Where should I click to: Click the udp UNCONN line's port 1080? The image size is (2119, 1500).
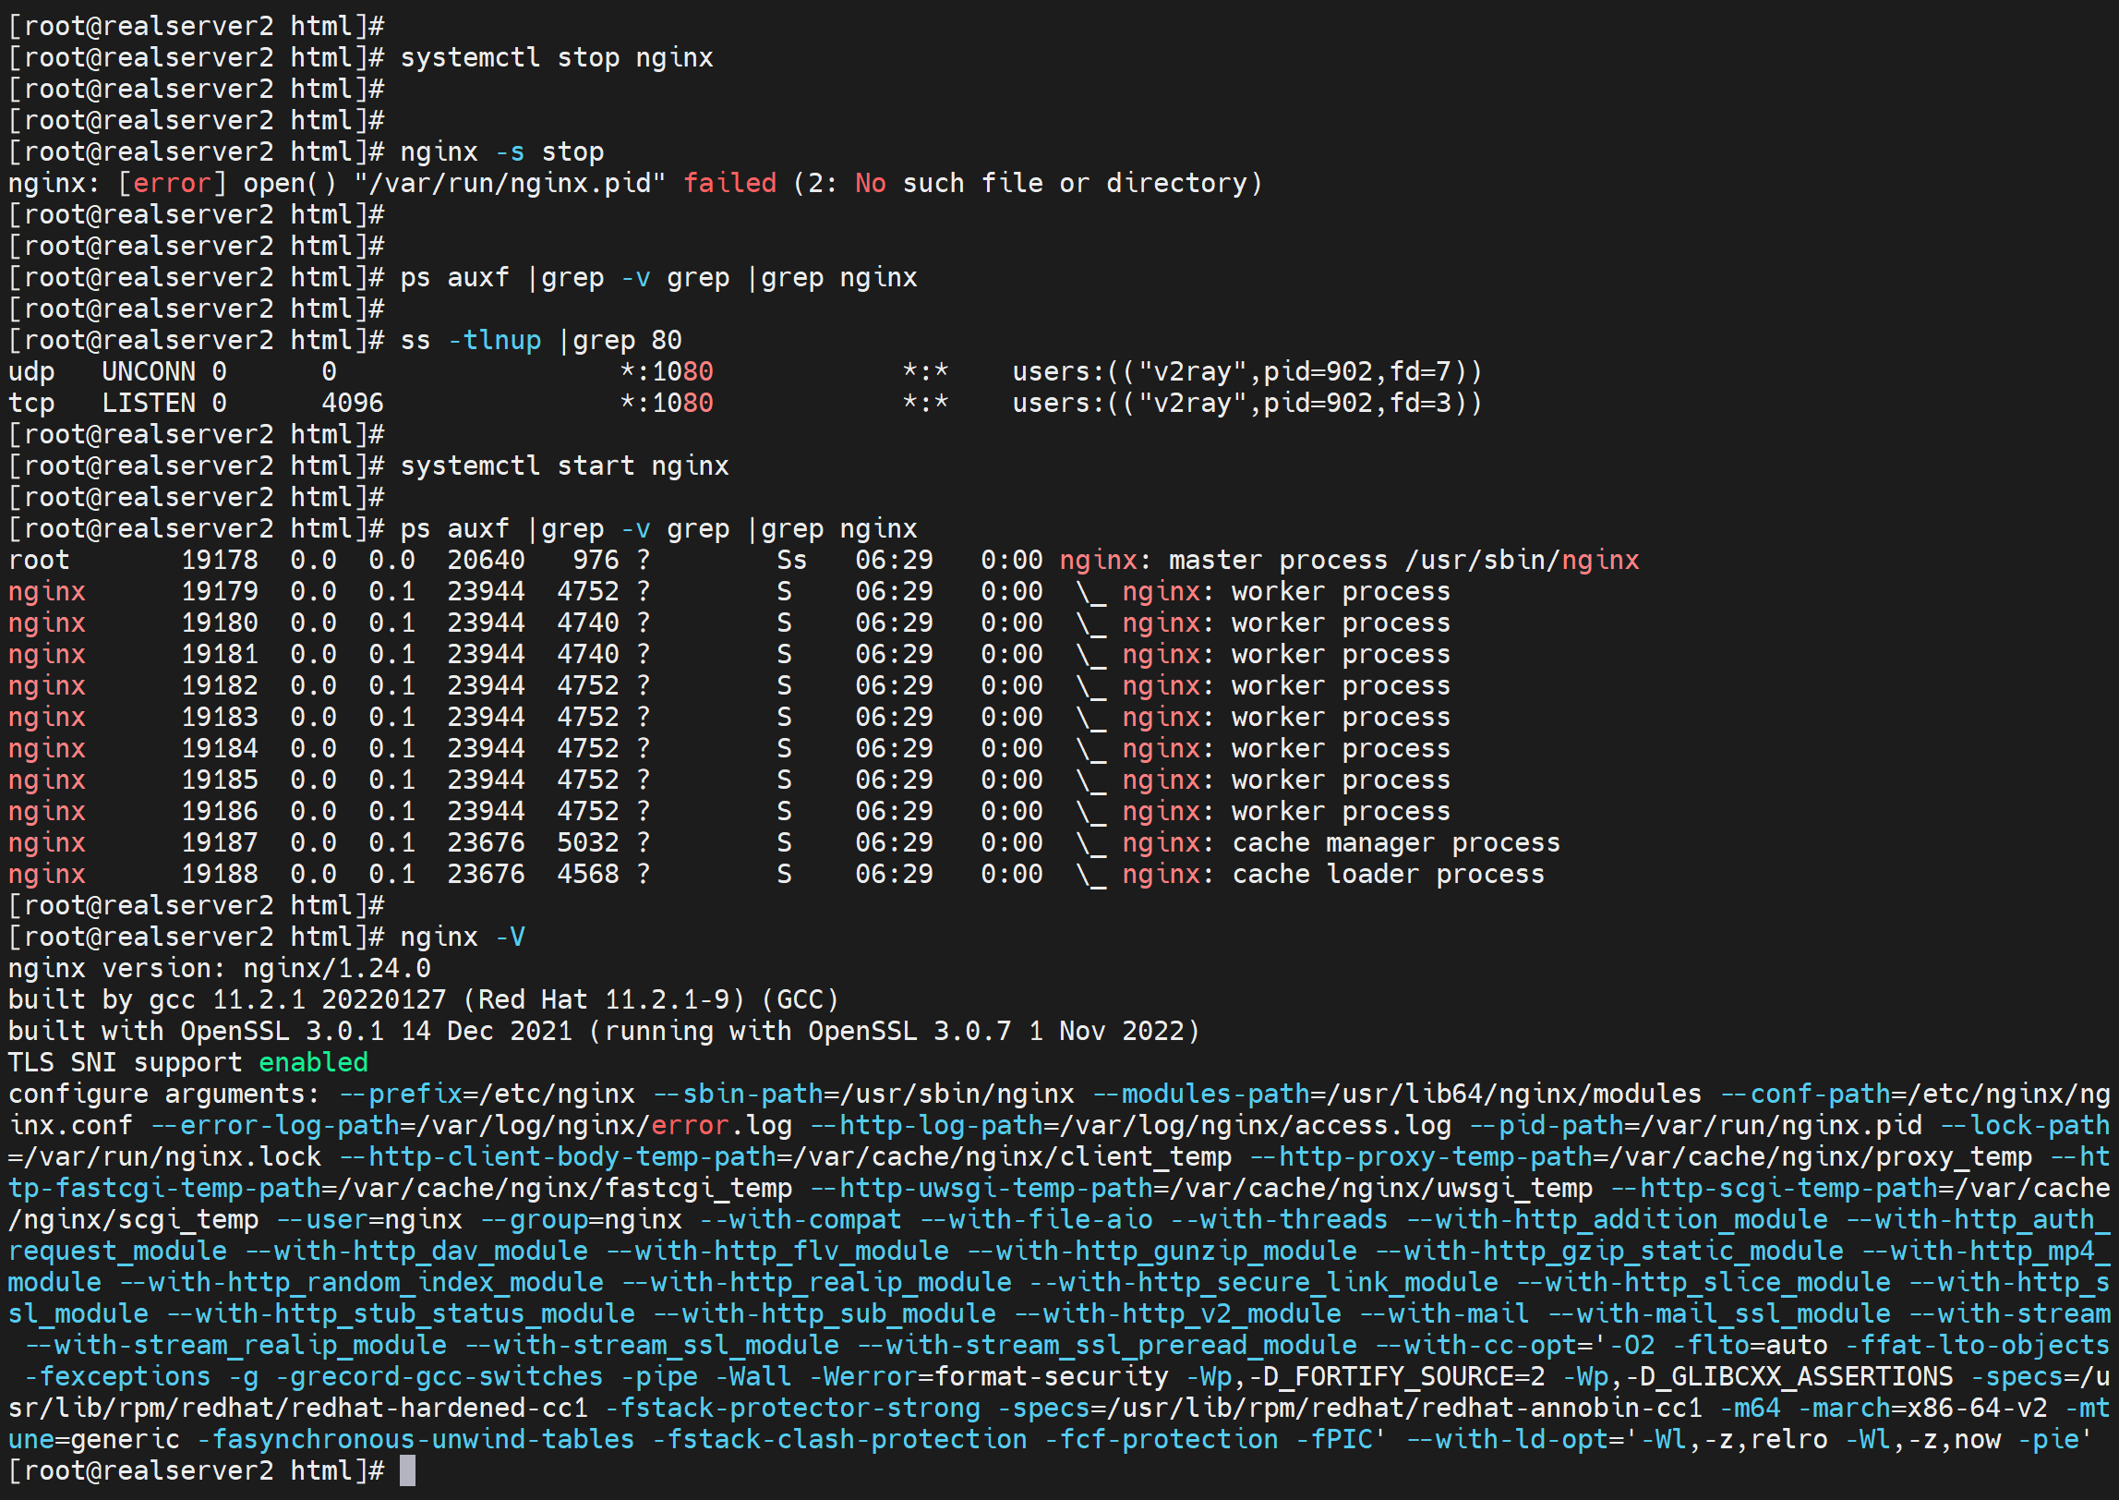pyautogui.click(x=681, y=371)
